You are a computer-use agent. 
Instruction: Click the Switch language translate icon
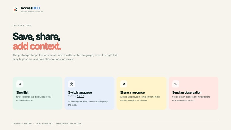tap(72, 84)
